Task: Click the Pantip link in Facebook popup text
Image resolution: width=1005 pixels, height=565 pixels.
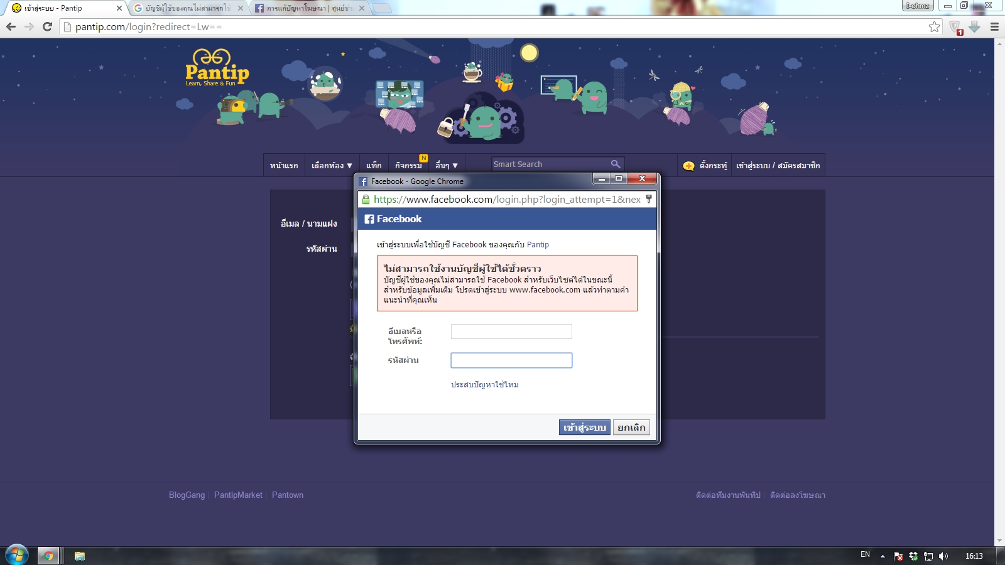Action: click(x=538, y=244)
